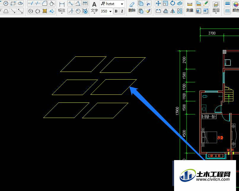Viewport: 239px width, 191px height.
Task: Select the single-headed arrow line tool
Action: (x=13, y=11)
